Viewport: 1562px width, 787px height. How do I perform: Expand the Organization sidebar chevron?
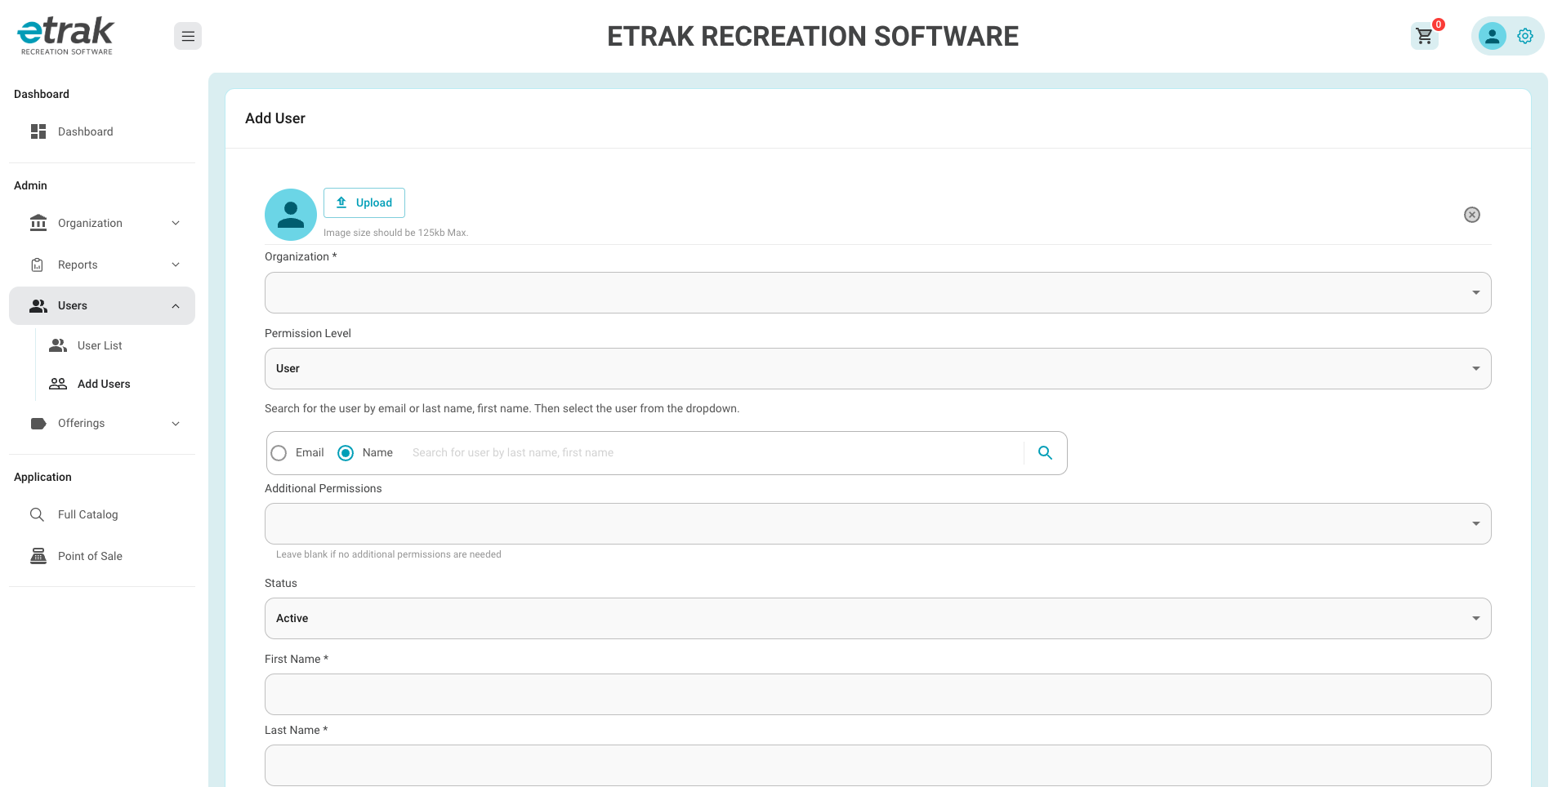click(x=176, y=223)
